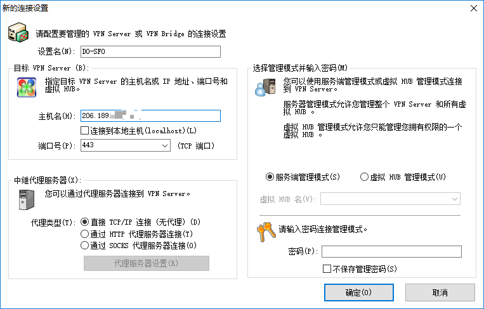Image resolution: width=484 pixels, height=309 pixels.
Task: Click the VPN server computer icon at top
Action: point(18,33)
